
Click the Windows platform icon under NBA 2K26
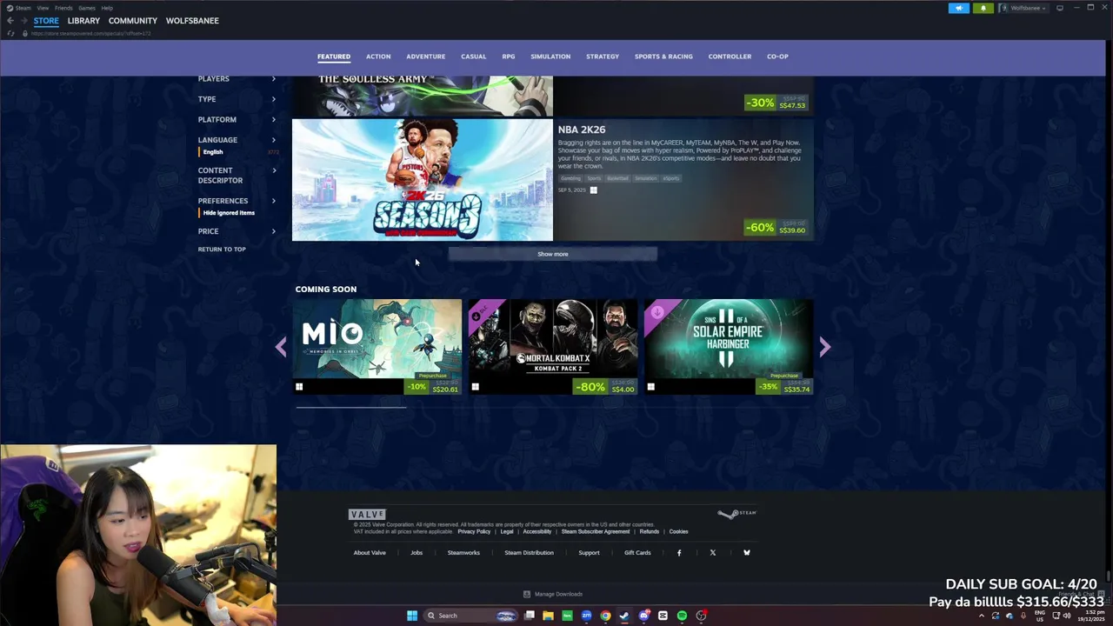tap(594, 190)
